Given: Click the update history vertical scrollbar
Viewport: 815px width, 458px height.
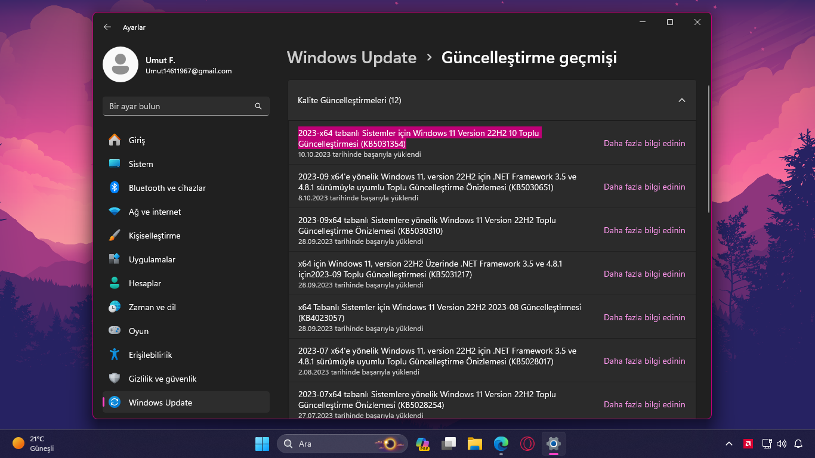Looking at the screenshot, I should [x=709, y=149].
